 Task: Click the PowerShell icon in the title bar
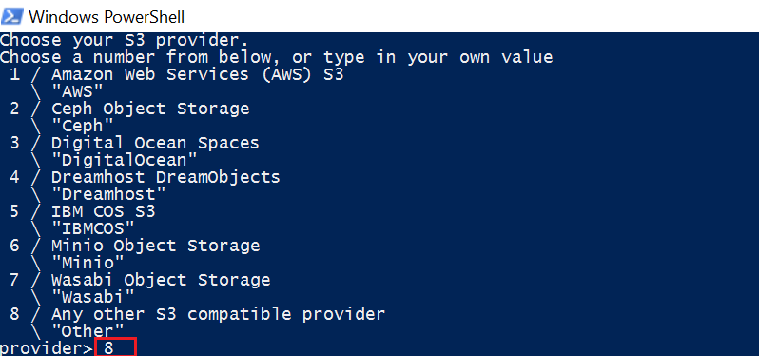(11, 16)
